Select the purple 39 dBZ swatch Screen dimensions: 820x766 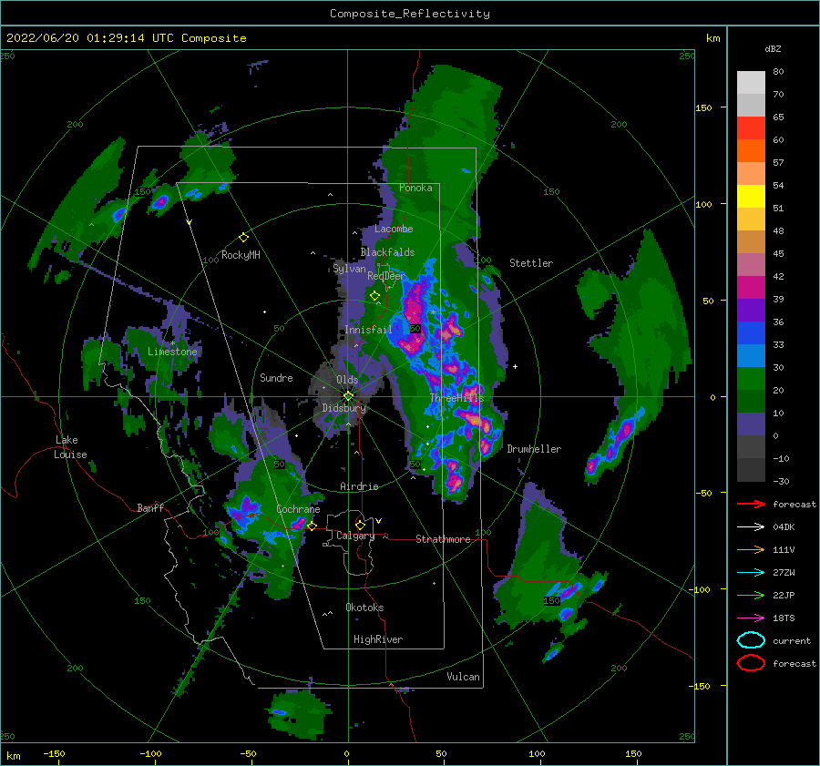click(751, 310)
